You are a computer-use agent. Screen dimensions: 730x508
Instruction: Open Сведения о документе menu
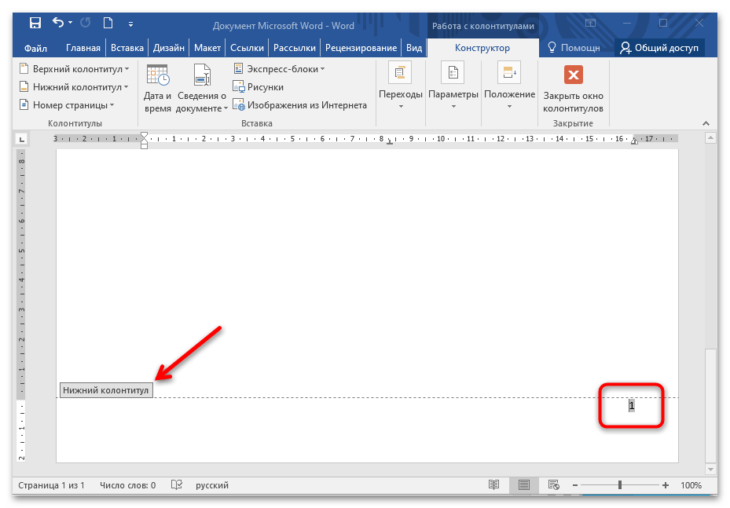pos(202,89)
